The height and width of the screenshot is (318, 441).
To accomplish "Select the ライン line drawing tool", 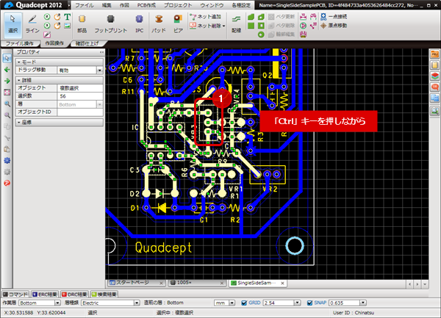I will (x=32, y=24).
